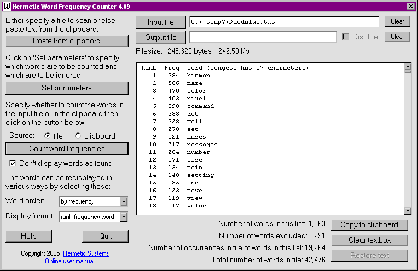The width and height of the screenshot is (418, 271).
Task: Click the word 'mazes' in results
Action: click(x=196, y=137)
